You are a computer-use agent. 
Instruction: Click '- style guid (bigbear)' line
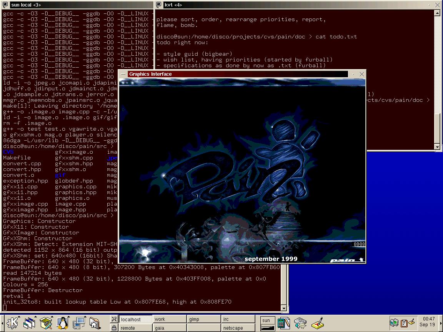point(194,54)
